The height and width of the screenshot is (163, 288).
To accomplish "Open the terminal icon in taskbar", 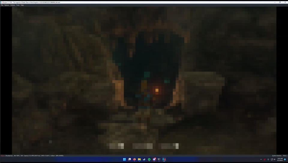I will (159, 159).
